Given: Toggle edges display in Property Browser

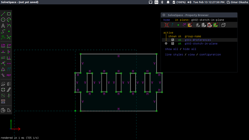Looking at the screenshot, I should [204, 25].
